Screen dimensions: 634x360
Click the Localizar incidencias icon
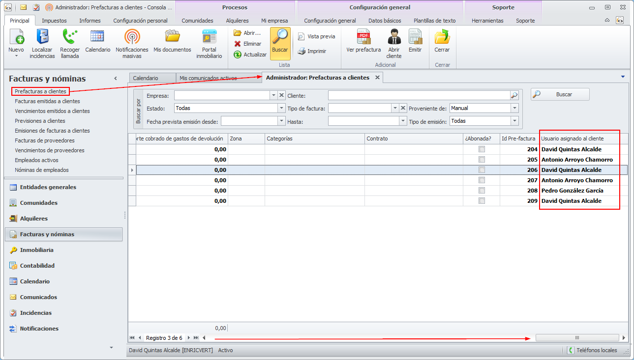coord(42,38)
